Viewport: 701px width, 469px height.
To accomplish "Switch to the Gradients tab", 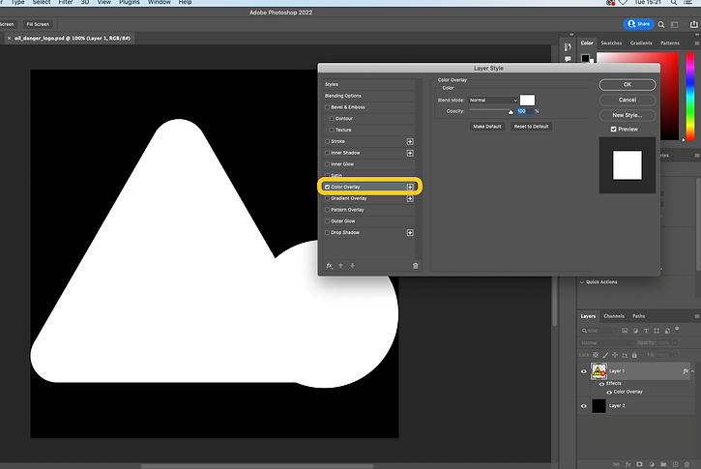I will [641, 44].
